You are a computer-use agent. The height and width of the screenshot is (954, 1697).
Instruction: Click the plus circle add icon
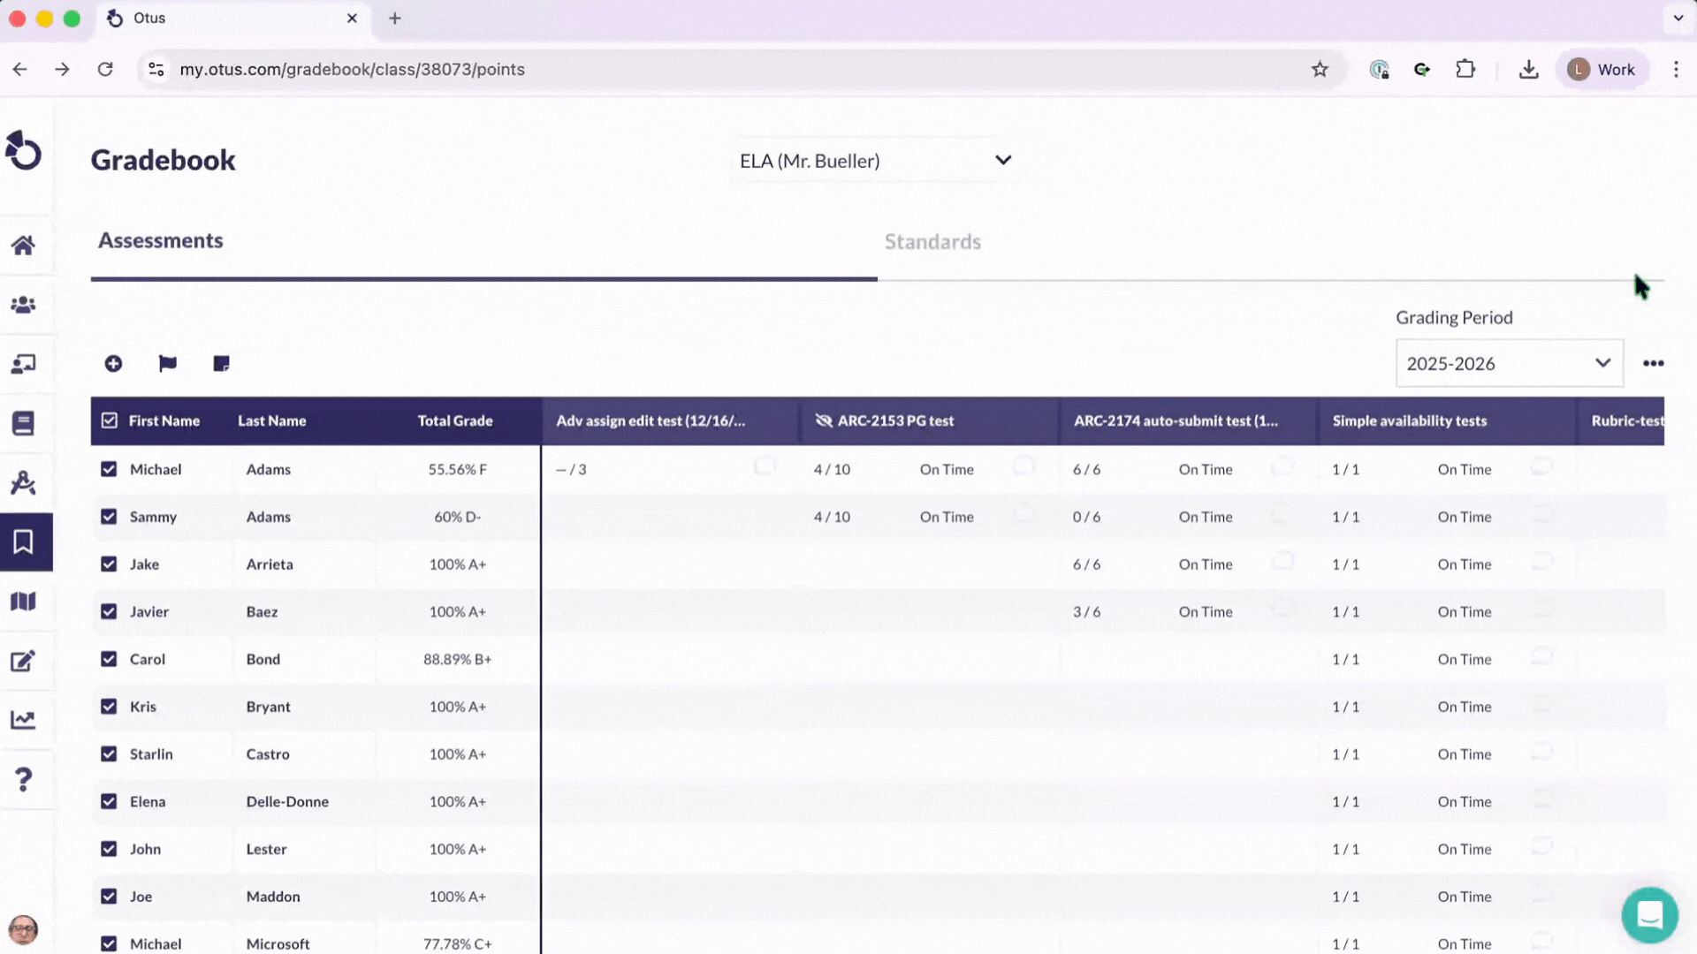click(113, 364)
